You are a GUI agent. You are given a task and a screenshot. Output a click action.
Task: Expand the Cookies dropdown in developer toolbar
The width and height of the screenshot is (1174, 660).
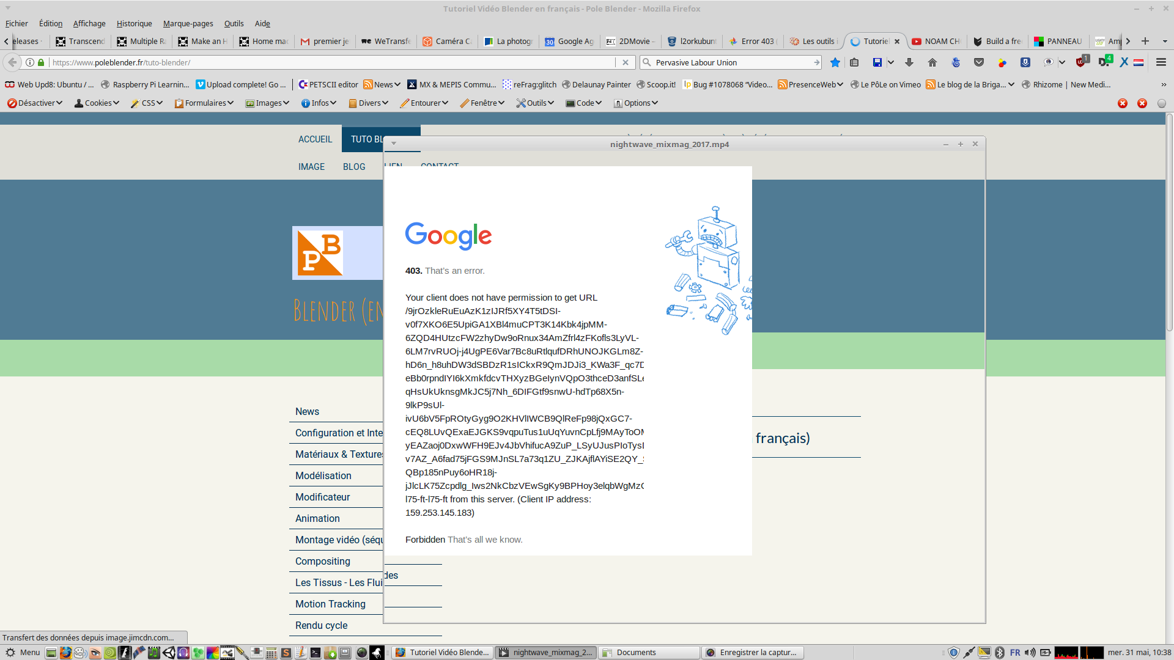(x=97, y=103)
